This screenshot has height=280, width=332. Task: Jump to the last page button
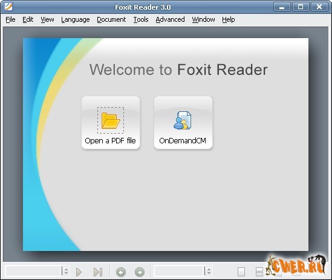(x=98, y=272)
